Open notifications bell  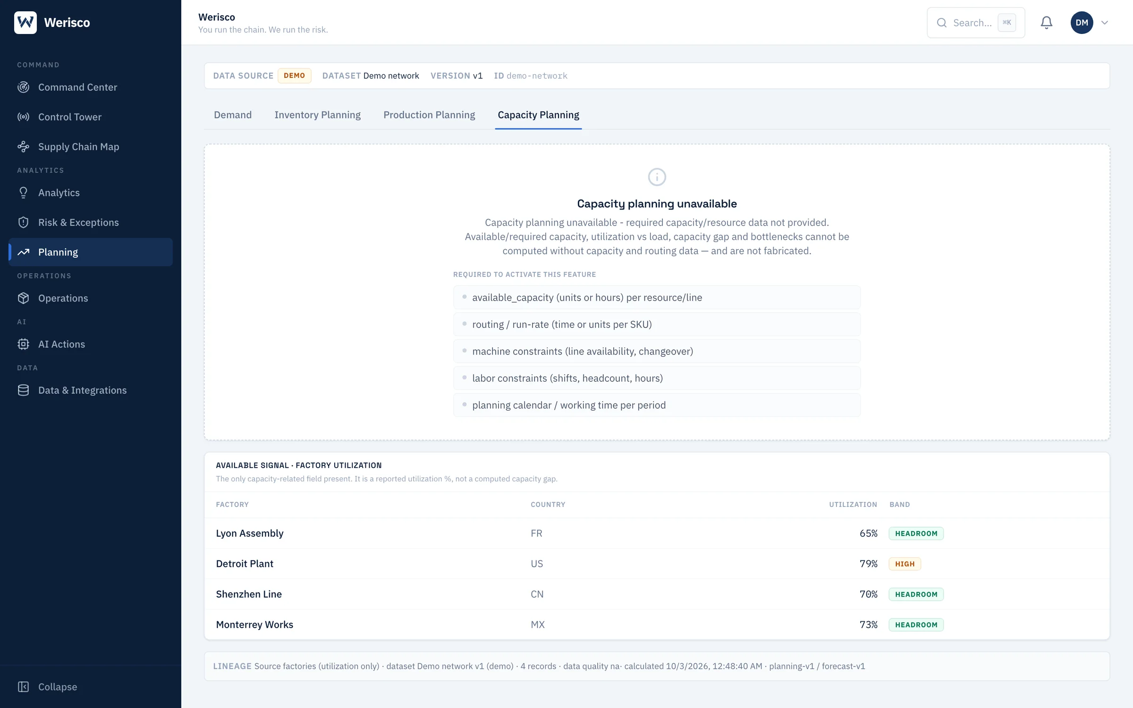click(1047, 23)
